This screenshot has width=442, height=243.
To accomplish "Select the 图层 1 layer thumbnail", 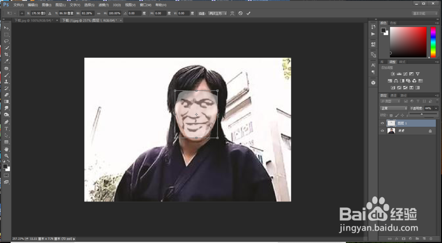I will pyautogui.click(x=391, y=123).
